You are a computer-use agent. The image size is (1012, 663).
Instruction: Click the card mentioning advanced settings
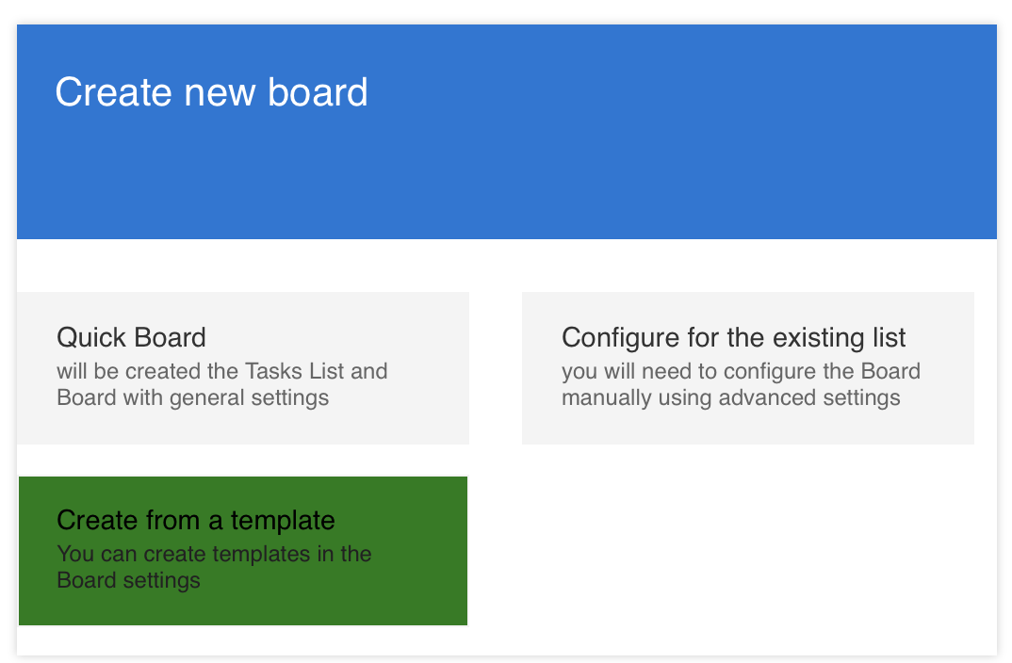click(747, 367)
